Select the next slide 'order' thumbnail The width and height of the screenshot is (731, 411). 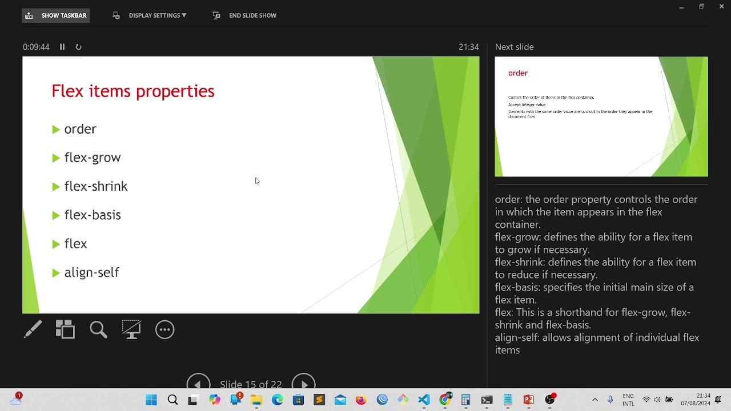[x=601, y=116]
